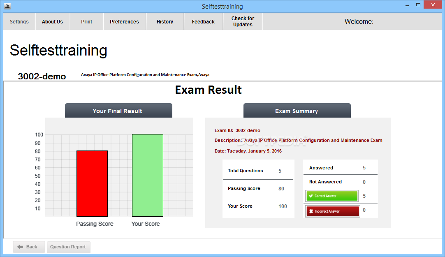Click the Not Answered row label
445x257 pixels.
point(325,182)
